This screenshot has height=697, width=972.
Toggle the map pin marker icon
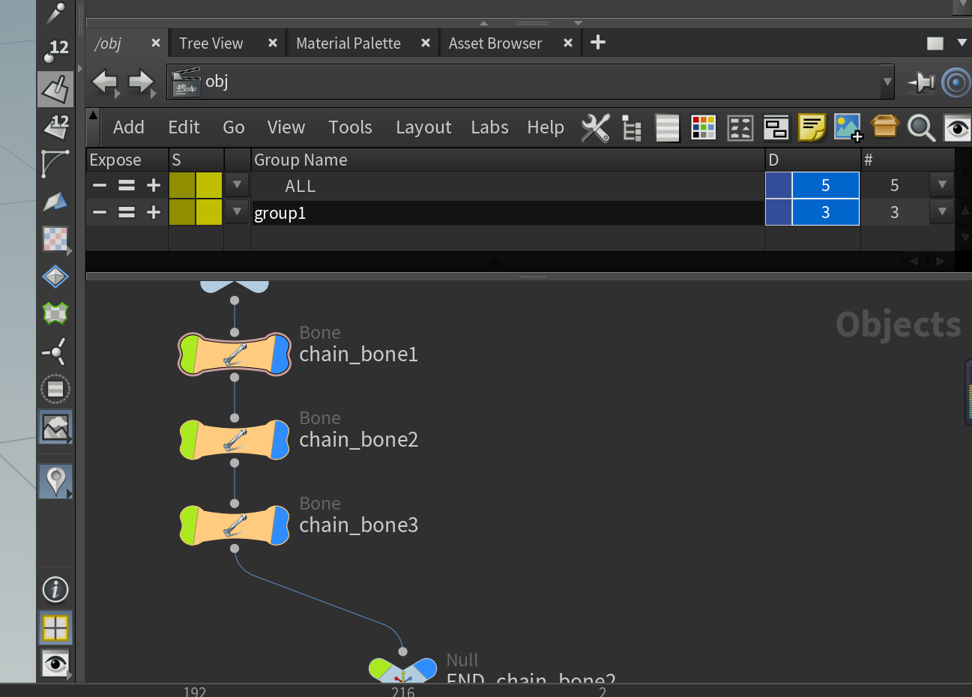click(x=55, y=481)
